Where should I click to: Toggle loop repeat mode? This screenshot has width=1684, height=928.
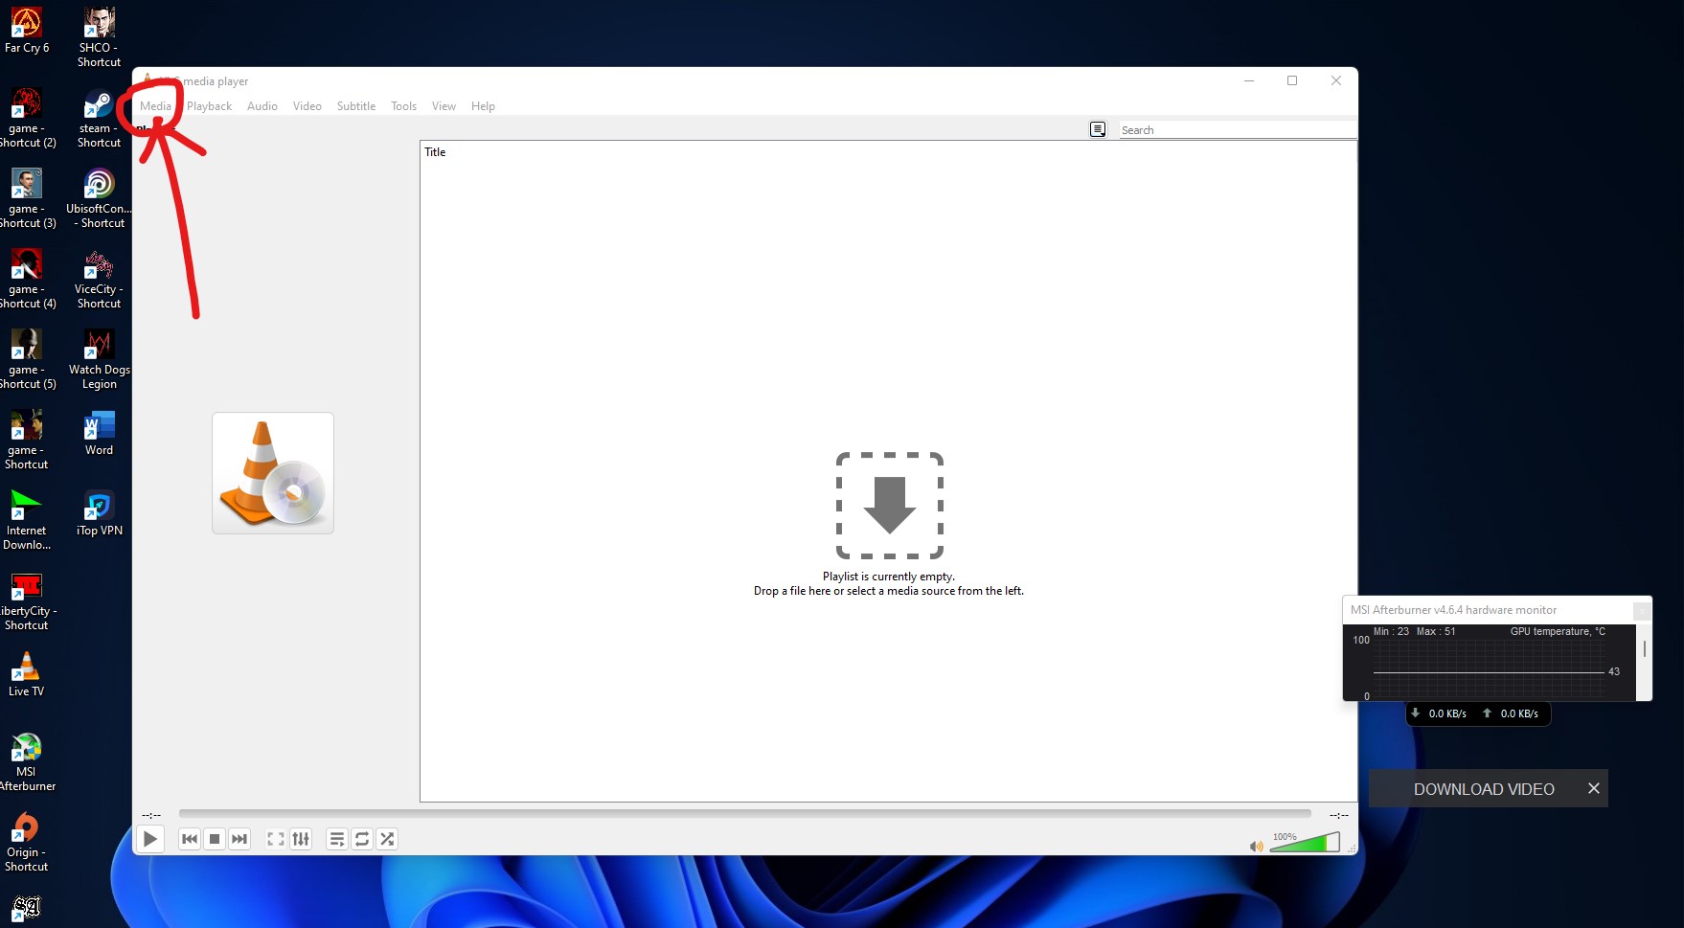tap(362, 839)
